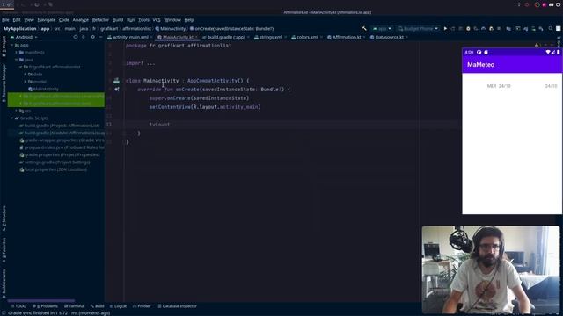Click the debug bug icon in toolbar
Image resolution: width=563 pixels, height=316 pixels.
[468, 29]
